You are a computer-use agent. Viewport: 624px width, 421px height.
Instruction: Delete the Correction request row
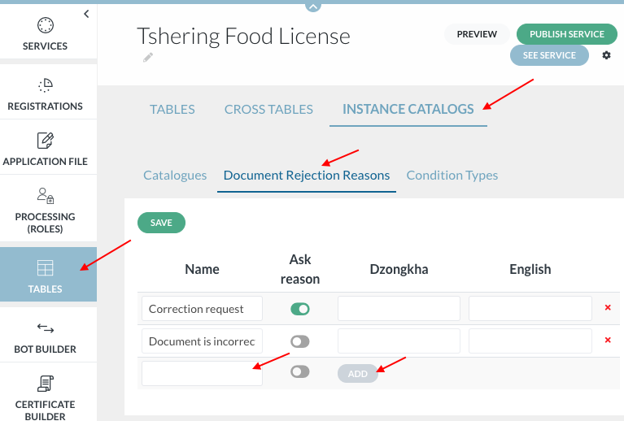pos(608,307)
